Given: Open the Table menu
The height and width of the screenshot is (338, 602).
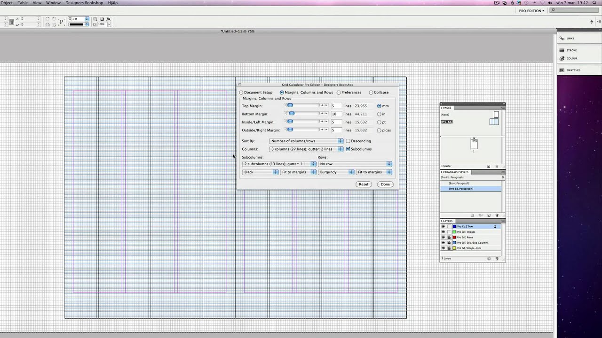Looking at the screenshot, I should click(23, 3).
